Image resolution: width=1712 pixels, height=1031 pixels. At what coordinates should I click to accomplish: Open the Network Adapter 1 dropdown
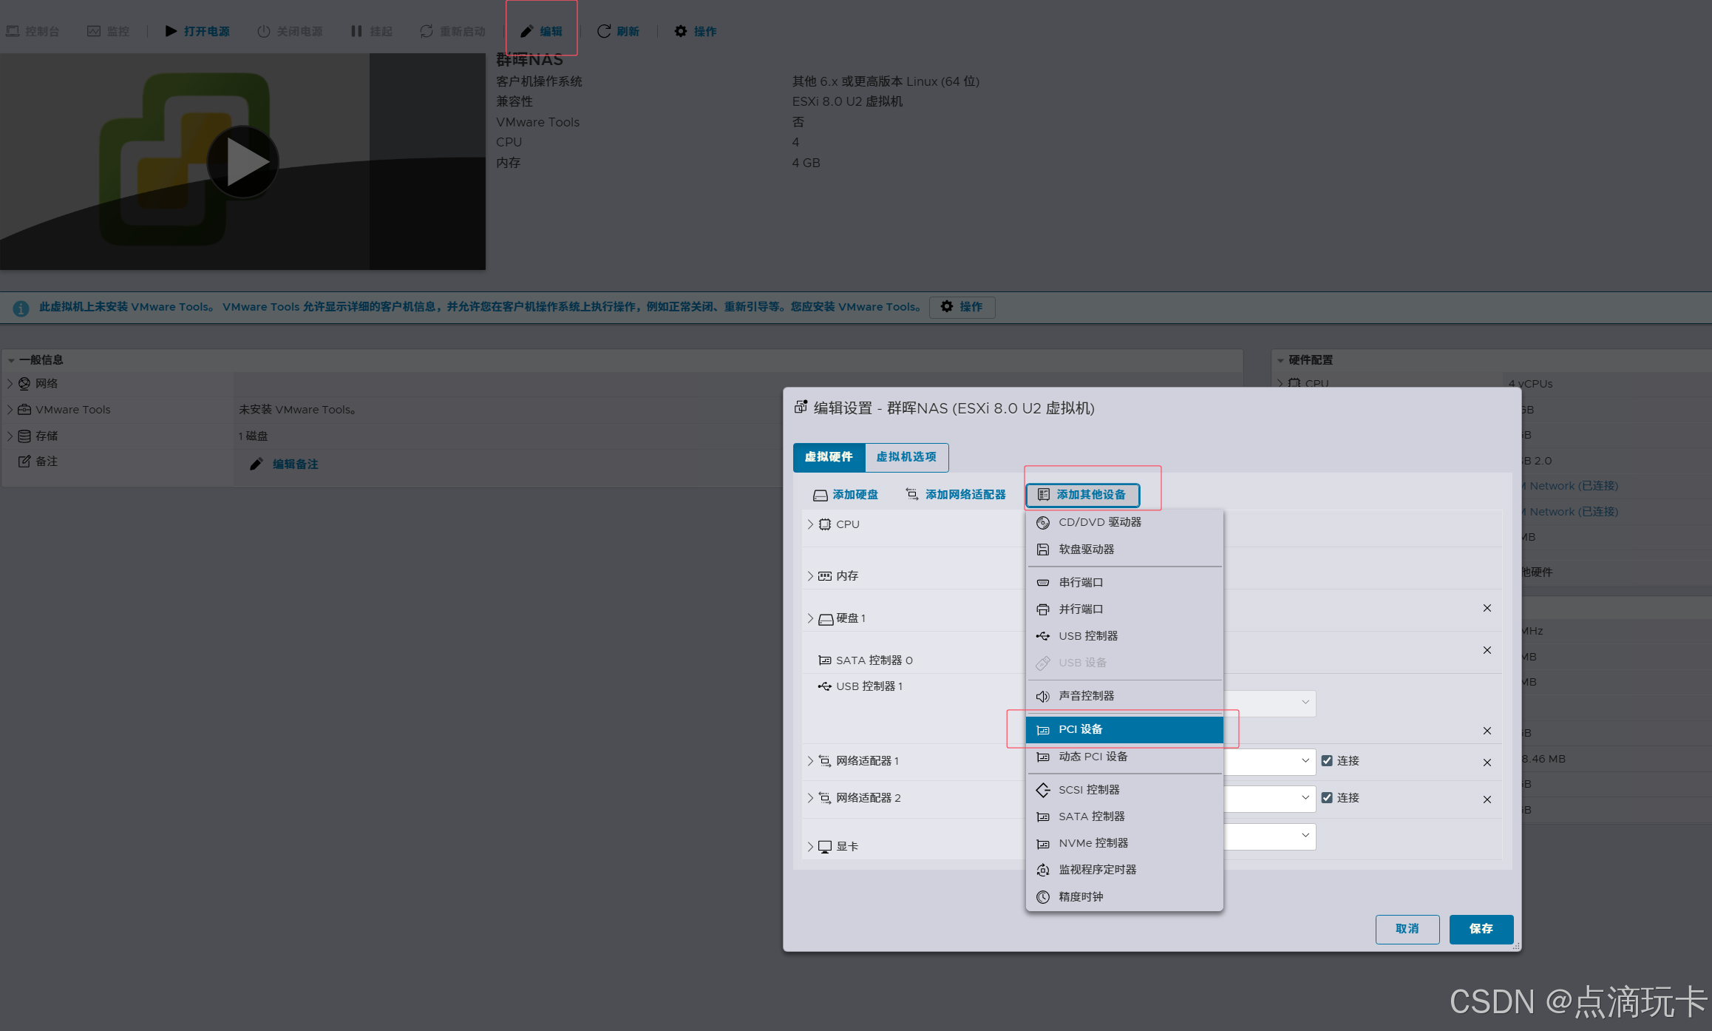coord(1305,760)
